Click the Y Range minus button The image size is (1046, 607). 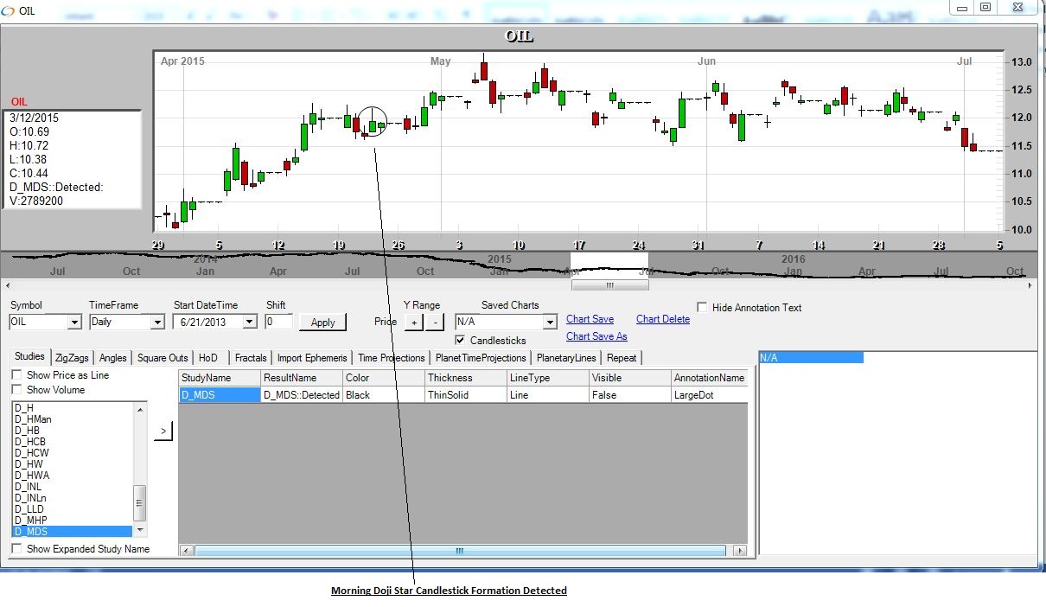pos(435,322)
